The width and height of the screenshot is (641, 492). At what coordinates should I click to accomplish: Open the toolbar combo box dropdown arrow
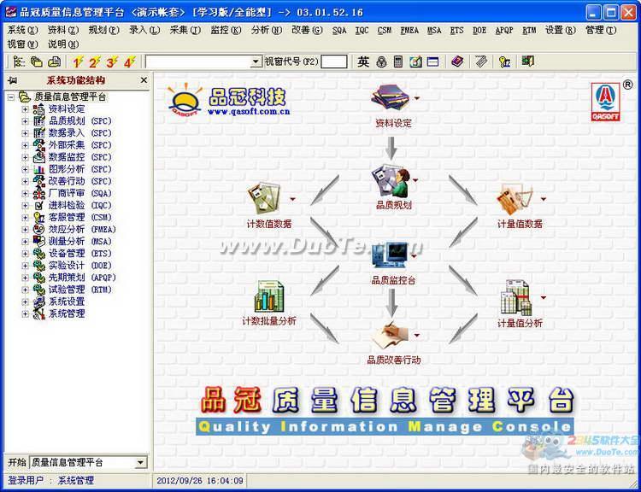point(256,62)
